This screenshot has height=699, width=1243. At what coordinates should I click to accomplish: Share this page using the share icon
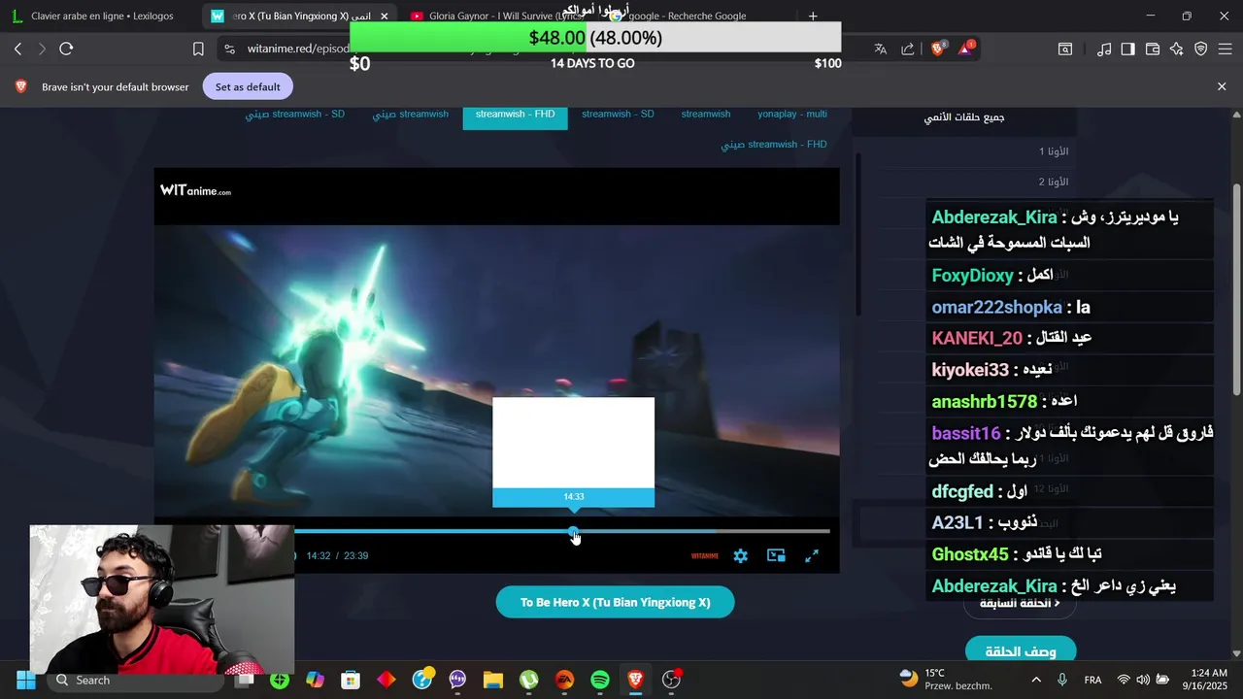coord(908,49)
